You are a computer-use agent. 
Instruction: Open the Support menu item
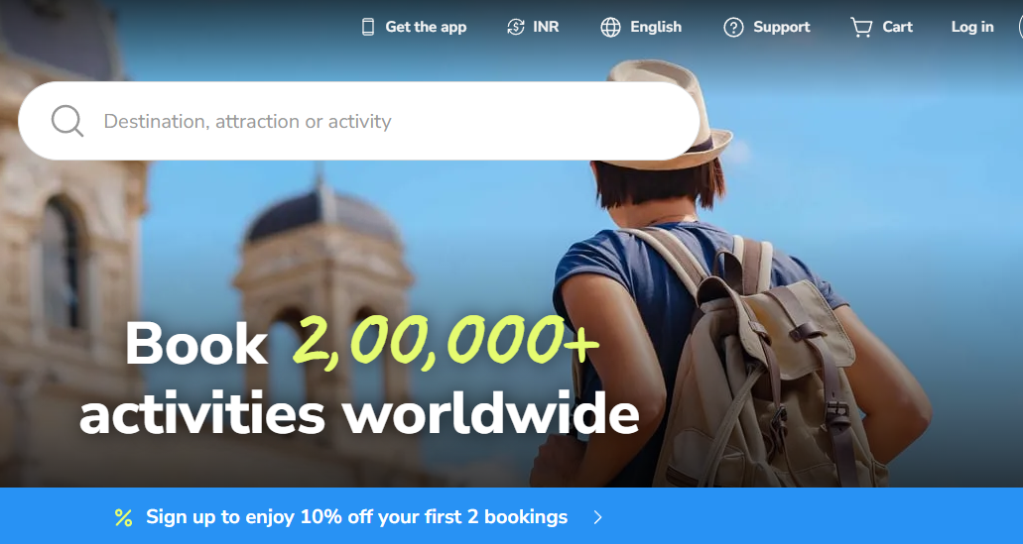tap(767, 27)
